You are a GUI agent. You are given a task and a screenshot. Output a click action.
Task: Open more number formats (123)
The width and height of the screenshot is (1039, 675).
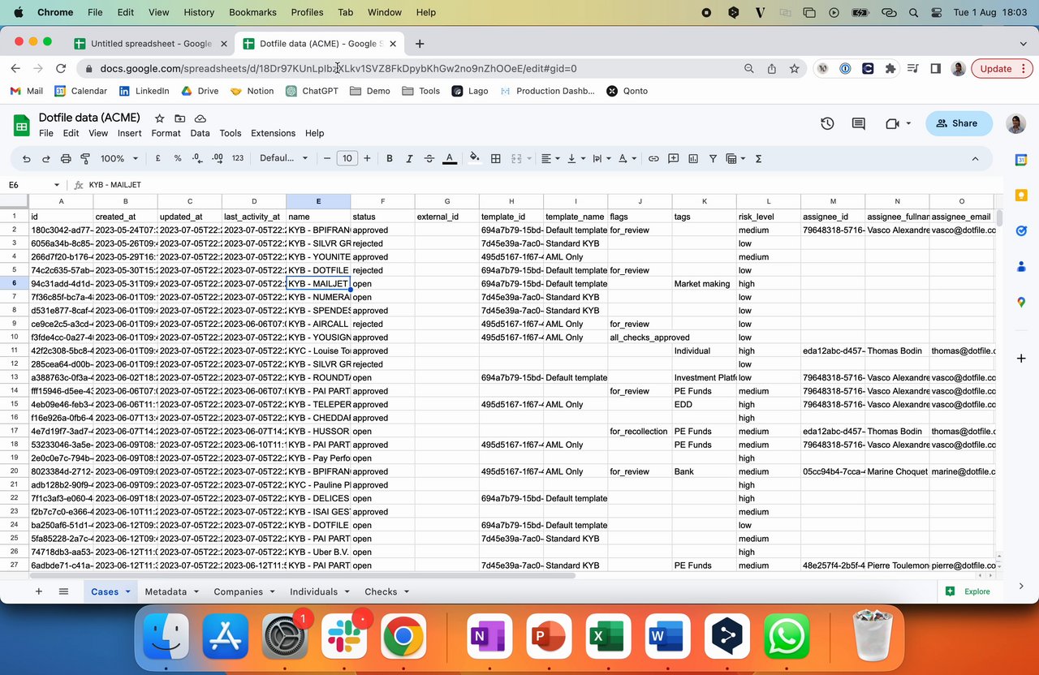click(x=238, y=159)
